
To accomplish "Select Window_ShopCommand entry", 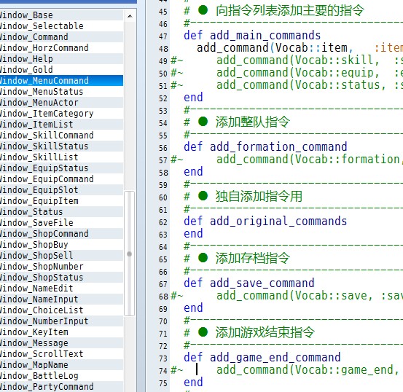I will (x=61, y=234).
